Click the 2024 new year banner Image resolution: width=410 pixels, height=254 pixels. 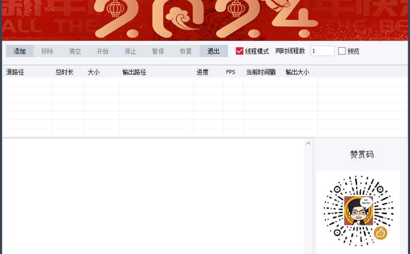coord(205,20)
